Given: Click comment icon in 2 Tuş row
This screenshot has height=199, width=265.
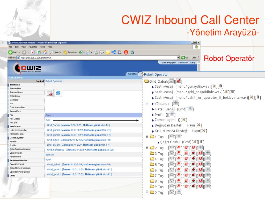Looking at the screenshot, I should tap(172, 147).
